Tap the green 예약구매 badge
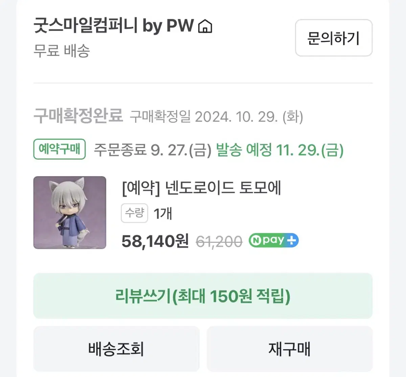The height and width of the screenshot is (377, 406). pyautogui.click(x=59, y=149)
